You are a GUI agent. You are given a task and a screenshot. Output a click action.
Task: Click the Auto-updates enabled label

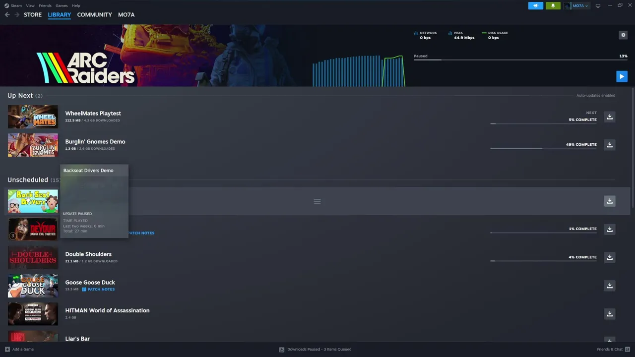click(596, 96)
